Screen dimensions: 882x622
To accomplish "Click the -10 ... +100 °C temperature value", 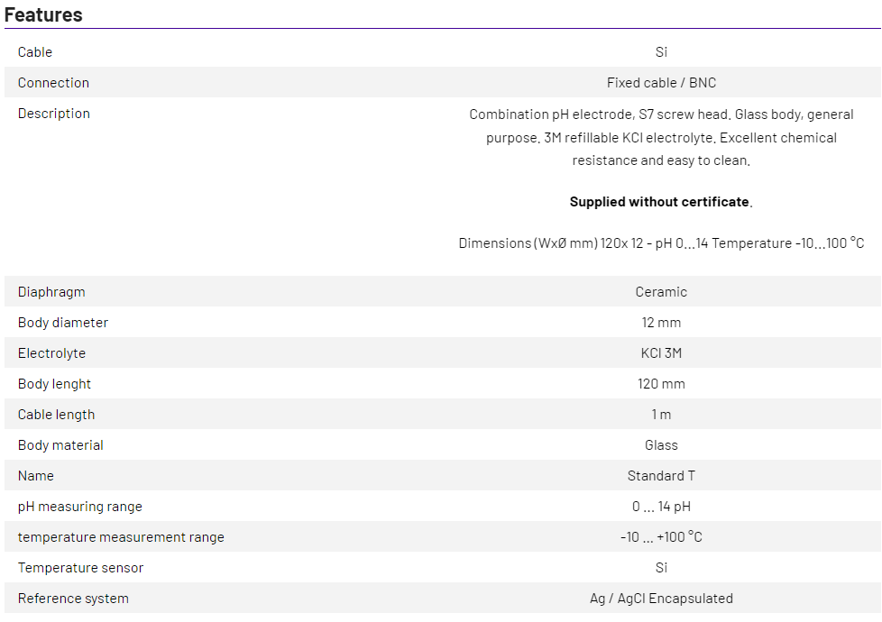I will (661, 537).
